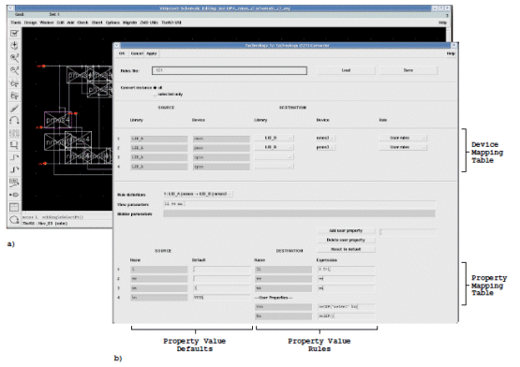The height and width of the screenshot is (367, 520).
Task: Click Cancel in the T2T Converter dialog
Action: click(x=137, y=53)
